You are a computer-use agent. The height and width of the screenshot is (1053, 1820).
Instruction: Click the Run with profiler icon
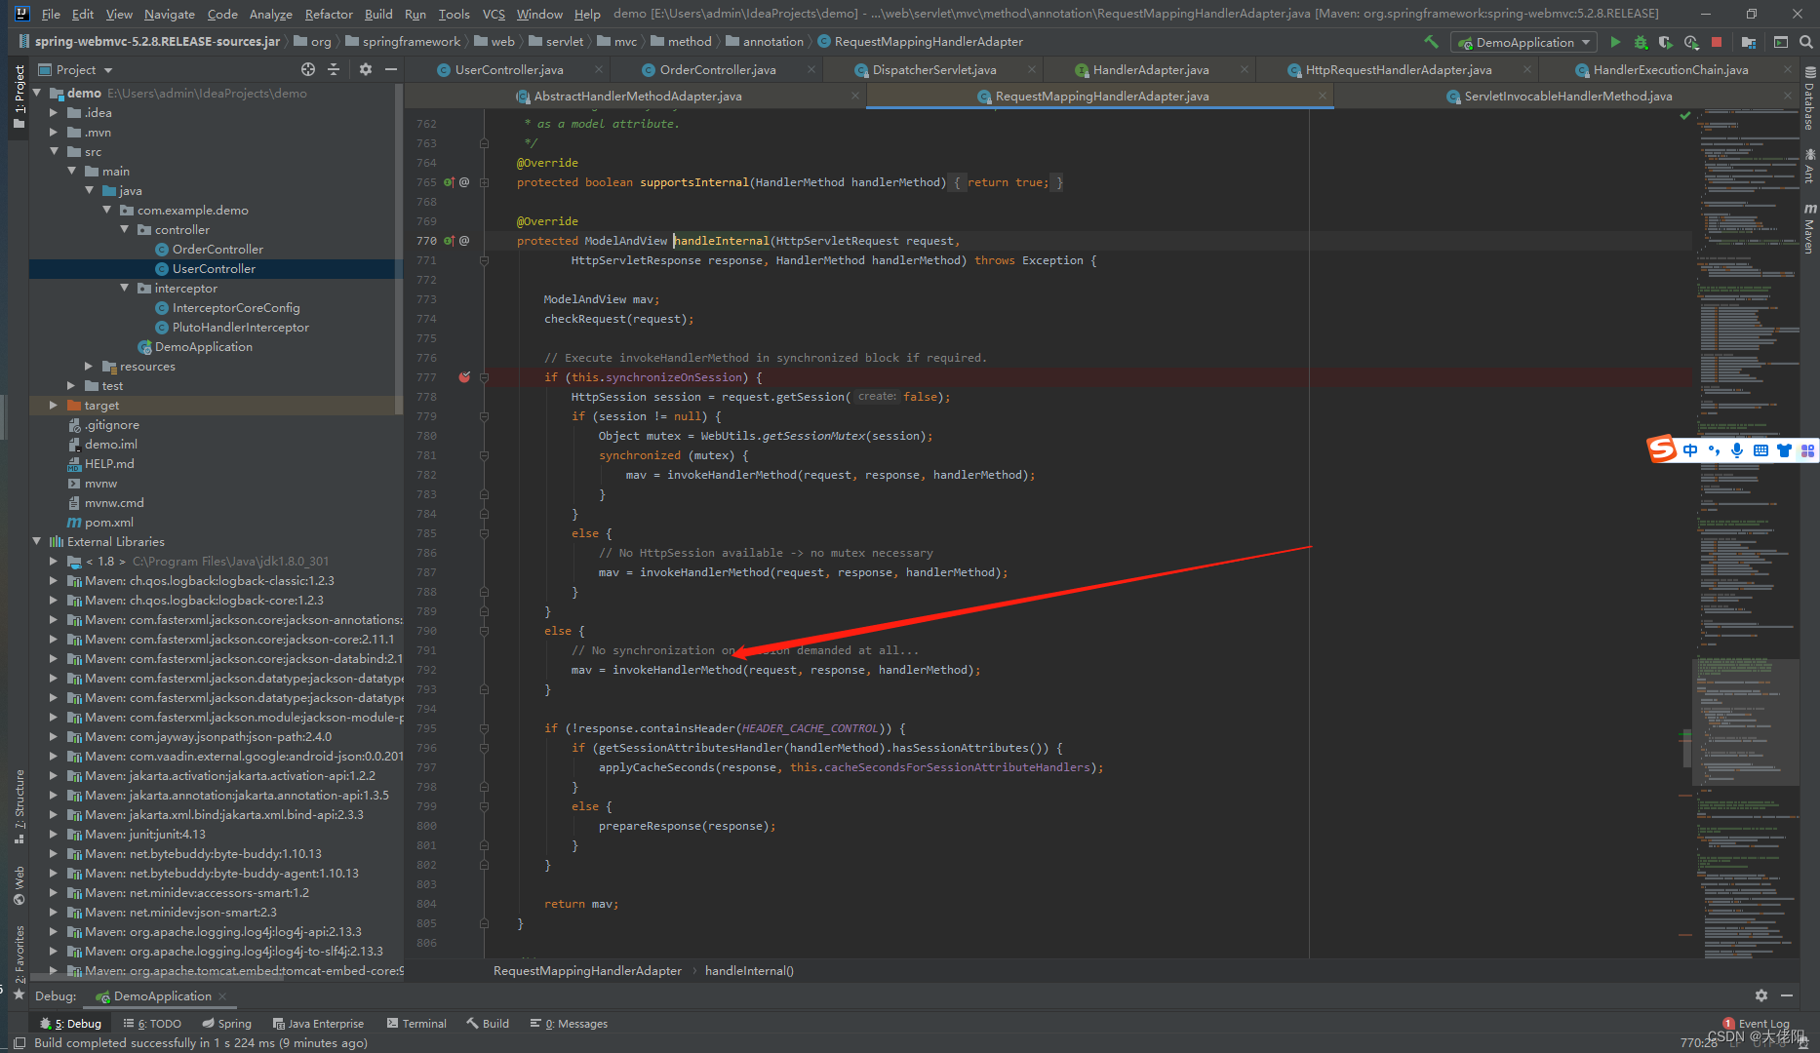(x=1691, y=42)
